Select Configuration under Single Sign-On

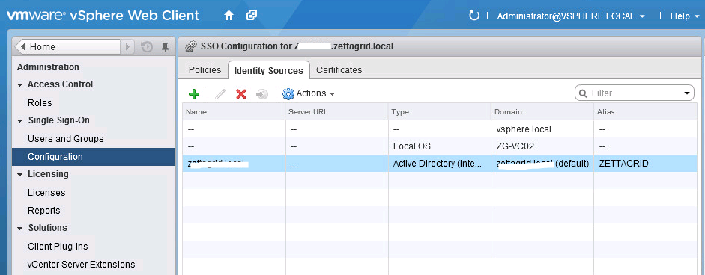(x=94, y=157)
